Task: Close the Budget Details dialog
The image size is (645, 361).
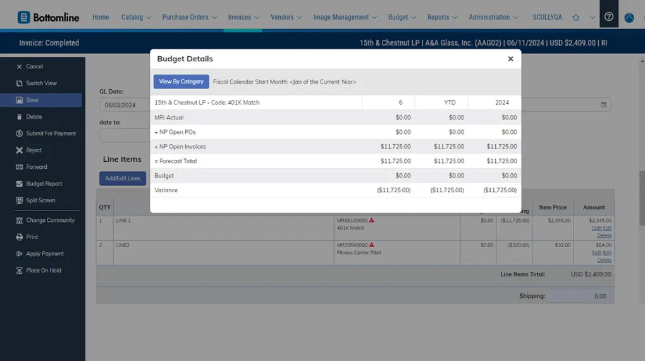Action: click(x=510, y=59)
